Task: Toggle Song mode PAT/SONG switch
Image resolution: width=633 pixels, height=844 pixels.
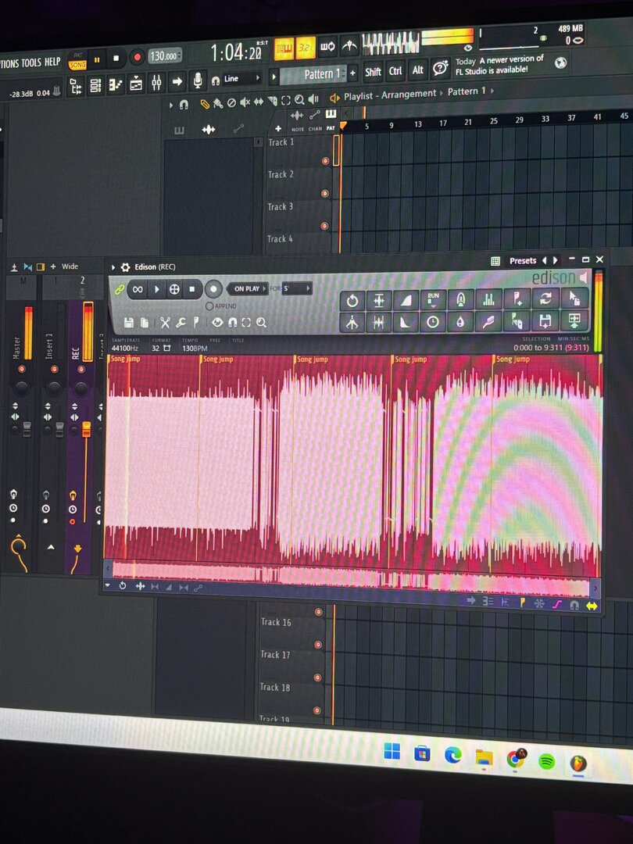Action: [x=78, y=60]
